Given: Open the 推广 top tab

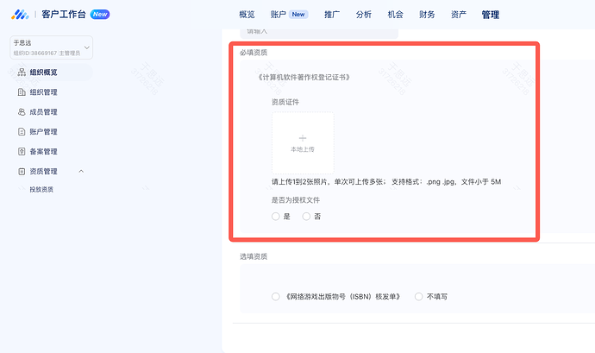Looking at the screenshot, I should (x=332, y=15).
